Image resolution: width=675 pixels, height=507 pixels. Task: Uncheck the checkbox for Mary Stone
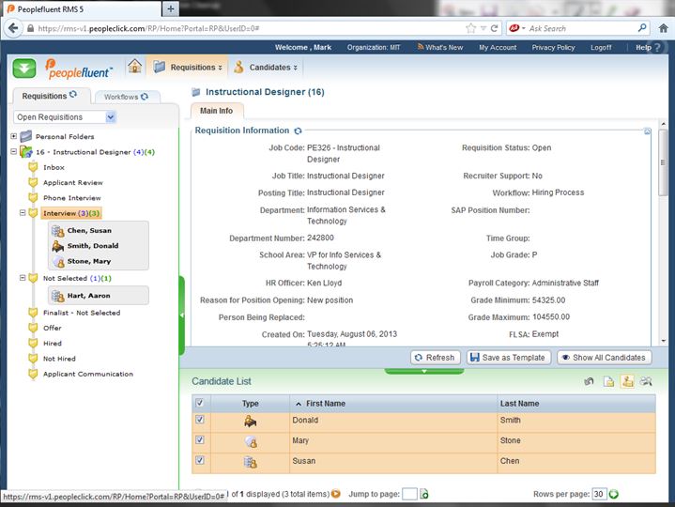(198, 440)
